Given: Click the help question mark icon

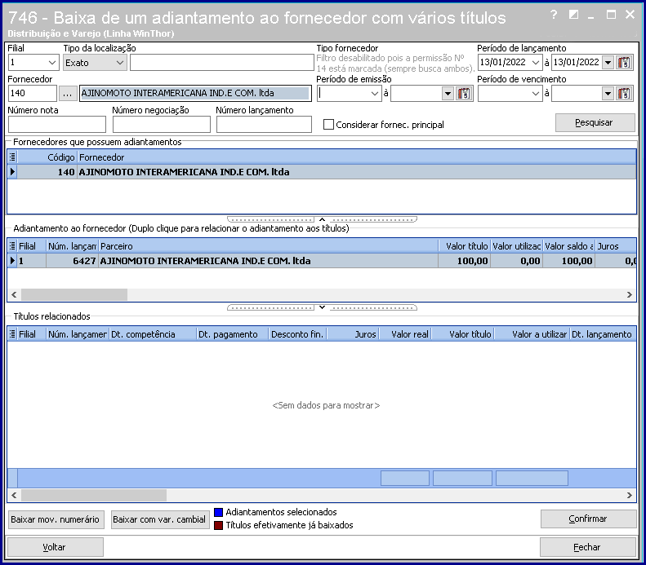Looking at the screenshot, I should tap(554, 15).
